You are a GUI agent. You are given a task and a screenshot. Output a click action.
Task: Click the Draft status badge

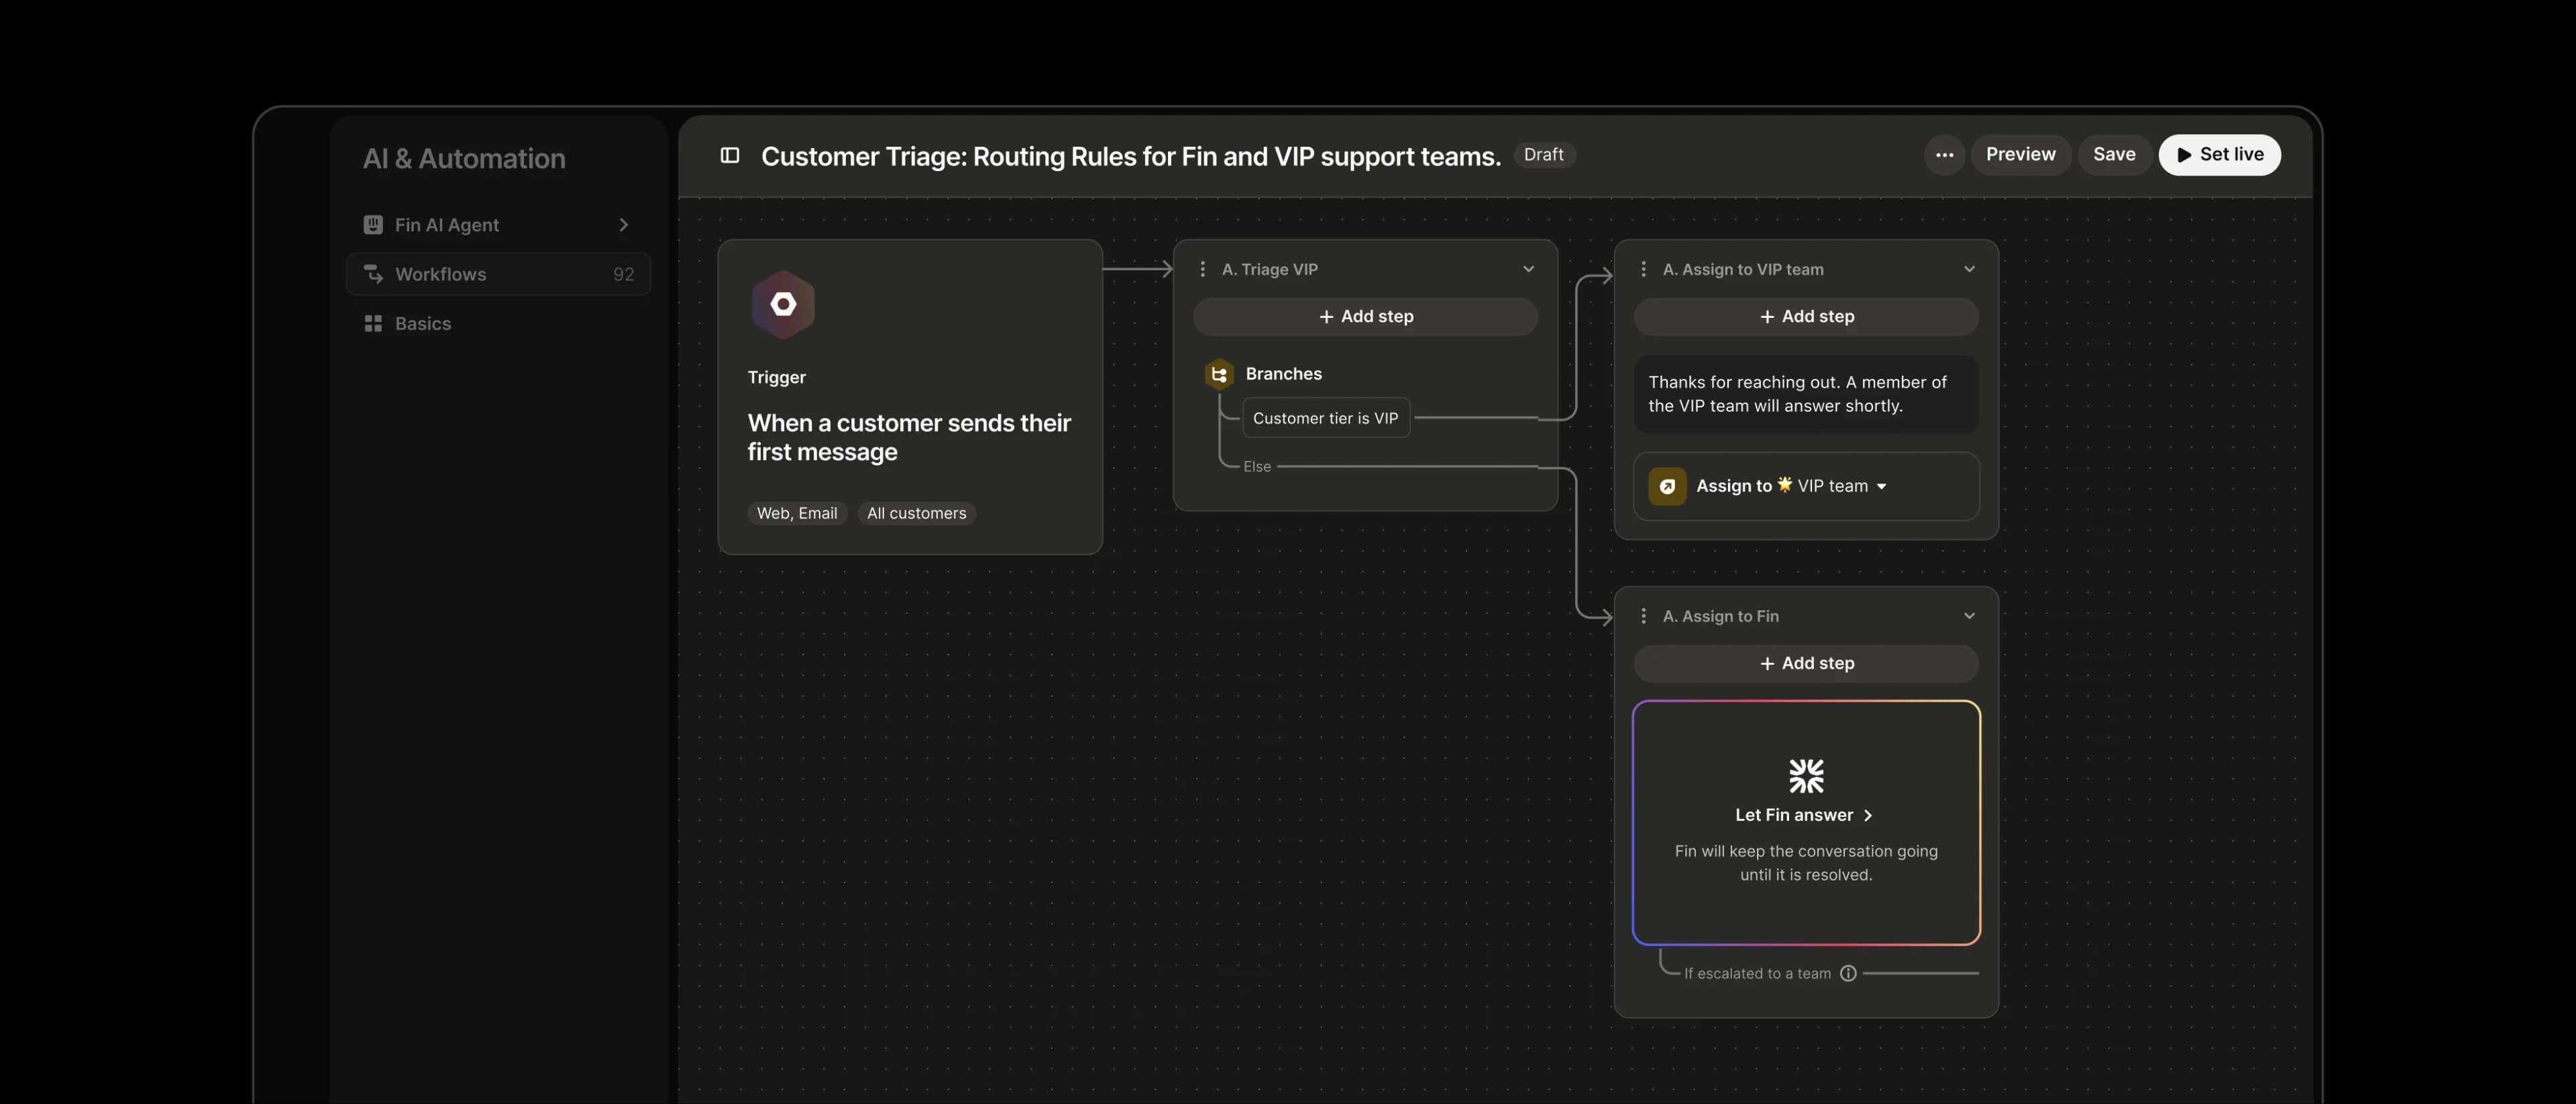[x=1543, y=155]
